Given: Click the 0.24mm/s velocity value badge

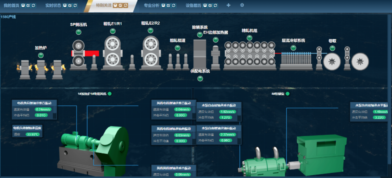Looking at the screenshot, I should point(43,110).
